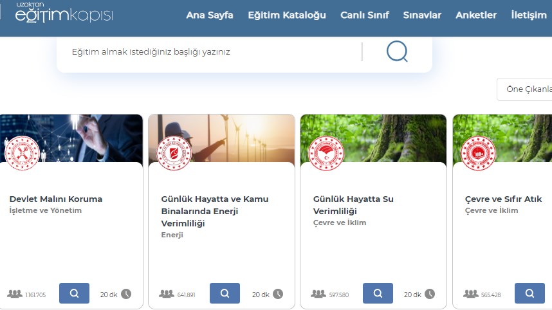This screenshot has height=310, width=552.
Task: Select Çevre ve İklim under Su Verimliliği
Action: 340,223
